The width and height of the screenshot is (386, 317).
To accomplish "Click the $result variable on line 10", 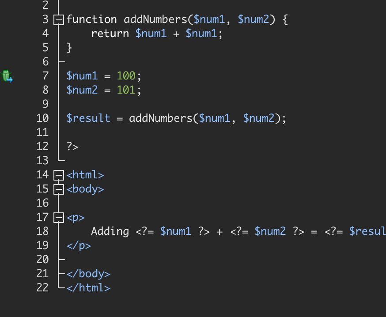I will coord(88,118).
